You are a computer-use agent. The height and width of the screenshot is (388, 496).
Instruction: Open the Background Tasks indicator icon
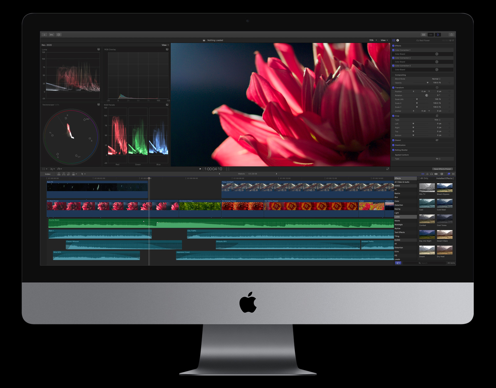click(59, 35)
